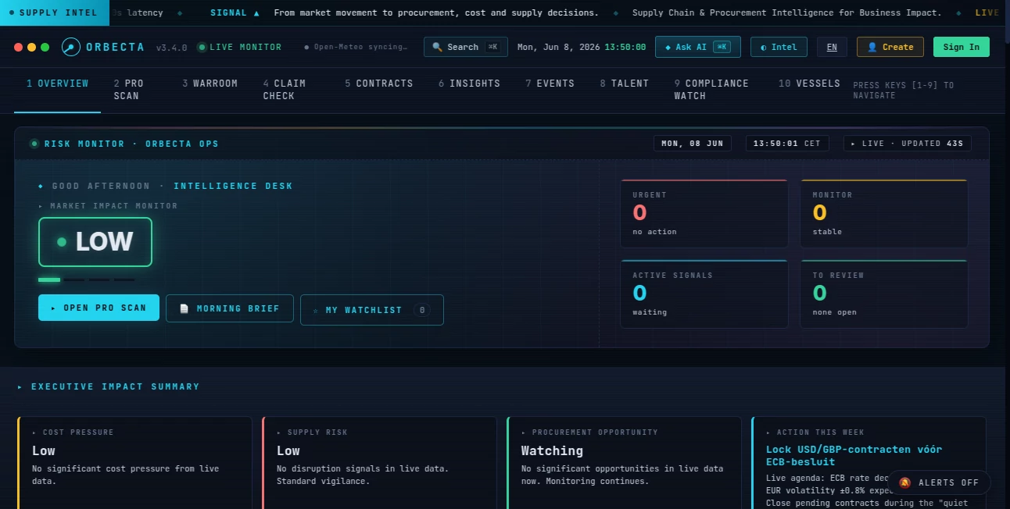Open the Morning Brief
1010x509 pixels.
click(x=230, y=308)
